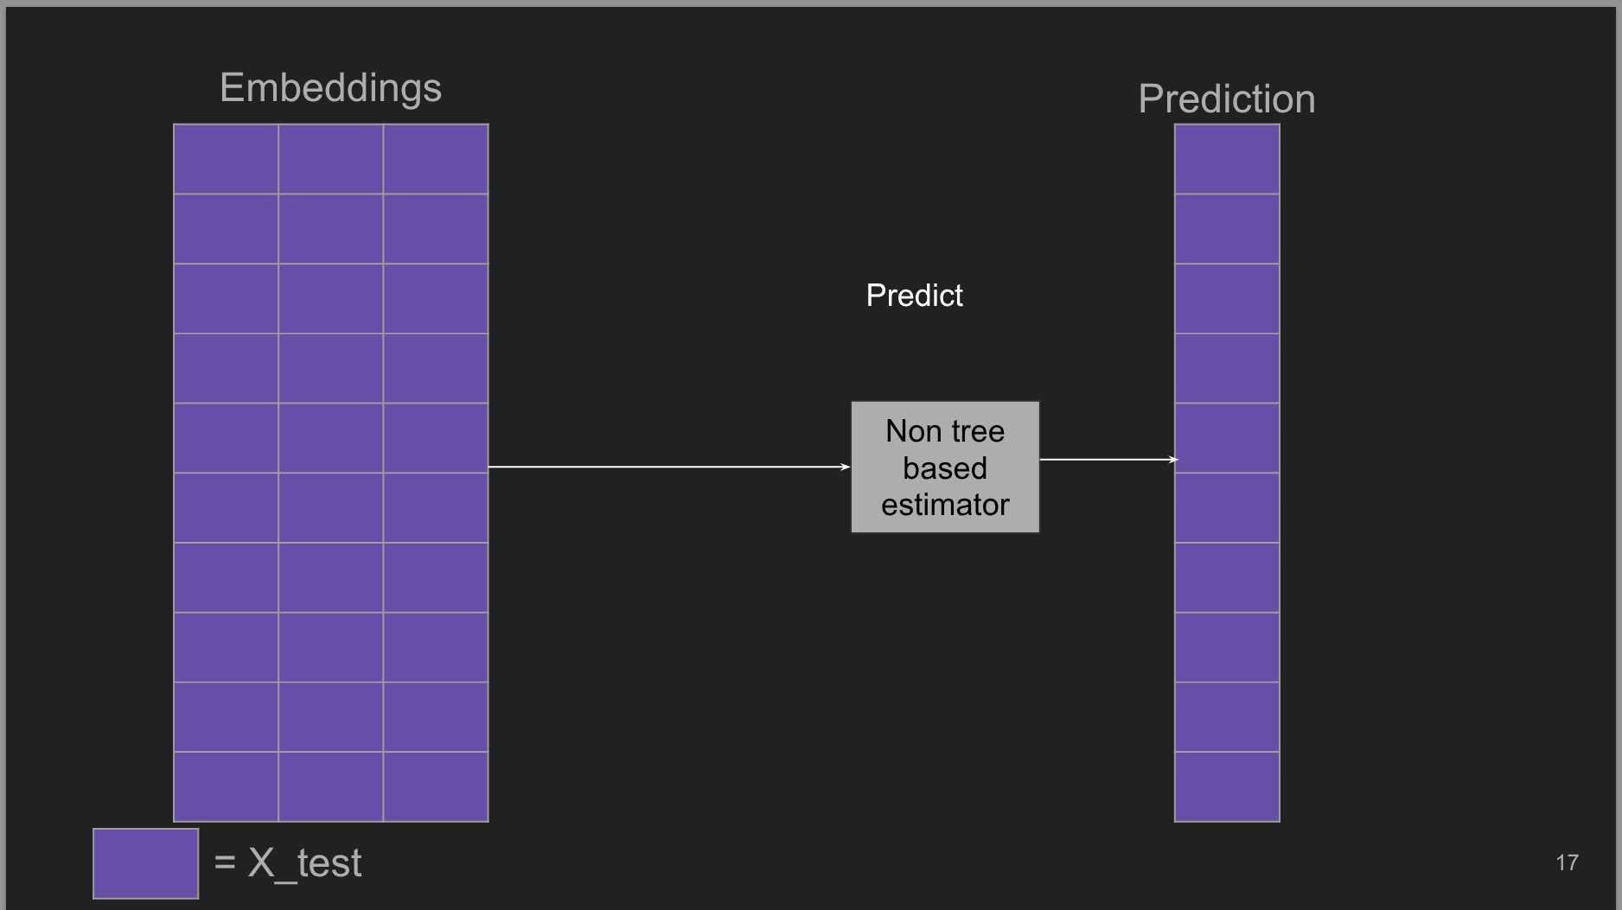
Task: Click the white "Predict" label
Action: (x=914, y=296)
